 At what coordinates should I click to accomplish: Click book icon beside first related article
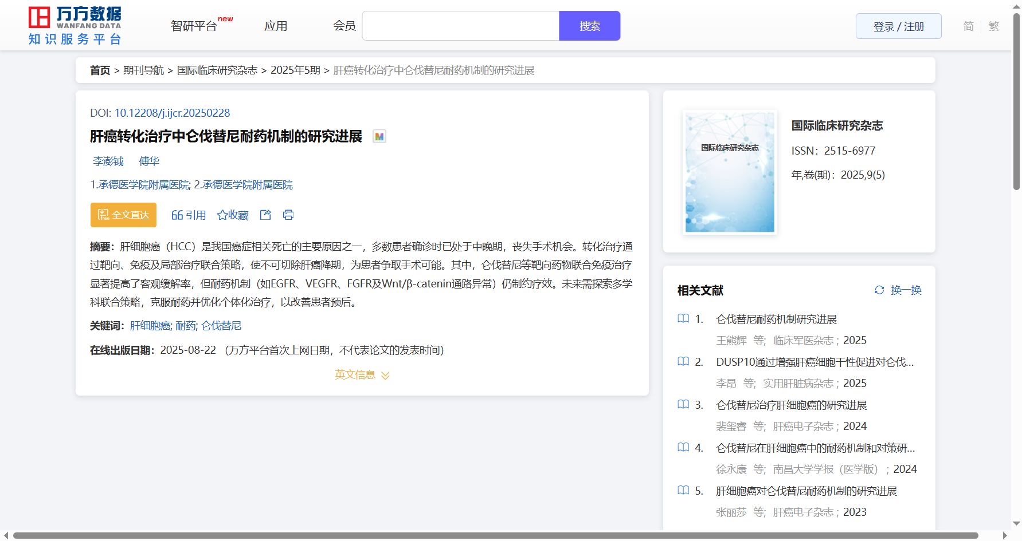(x=683, y=319)
